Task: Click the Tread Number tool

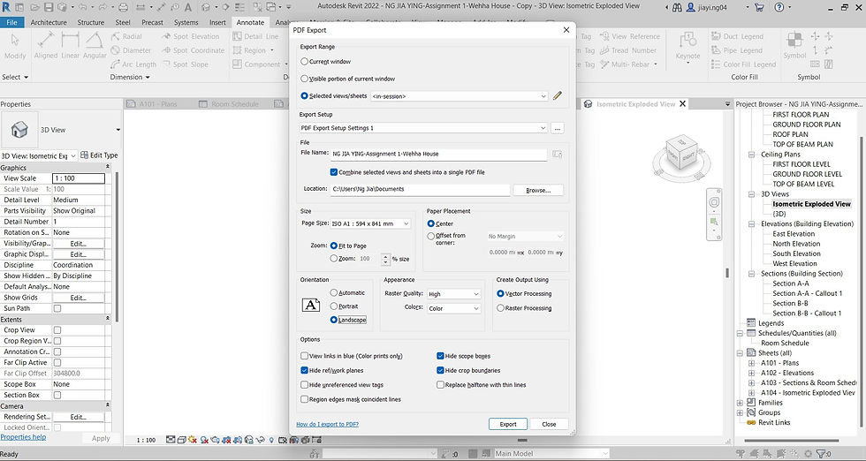Action: click(x=628, y=50)
